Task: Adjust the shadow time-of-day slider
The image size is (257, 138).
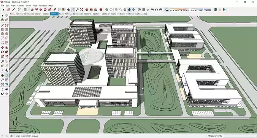Action: pos(201,10)
